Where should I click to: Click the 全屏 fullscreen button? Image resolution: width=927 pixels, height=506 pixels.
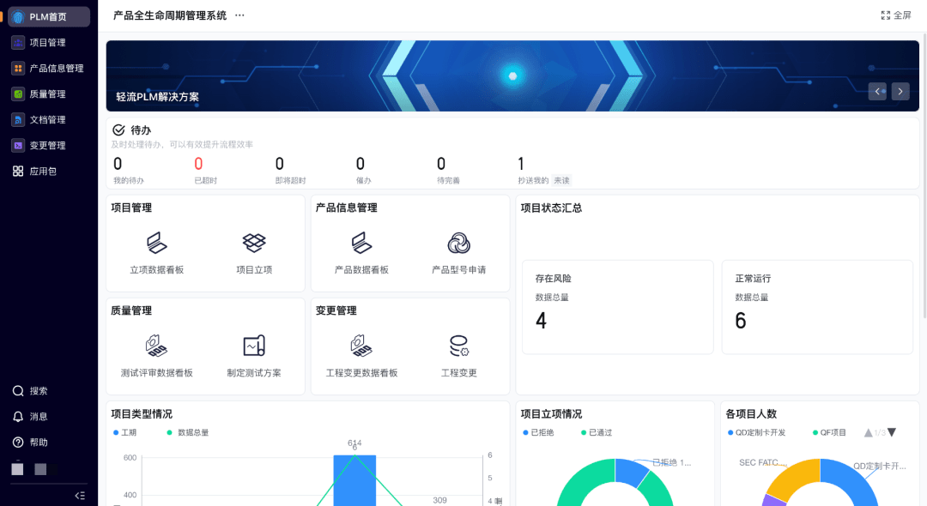pyautogui.click(x=895, y=15)
